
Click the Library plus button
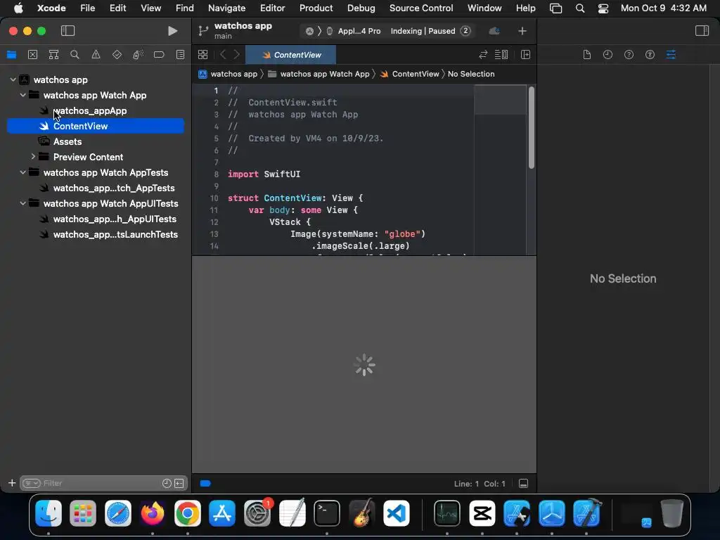pos(522,31)
